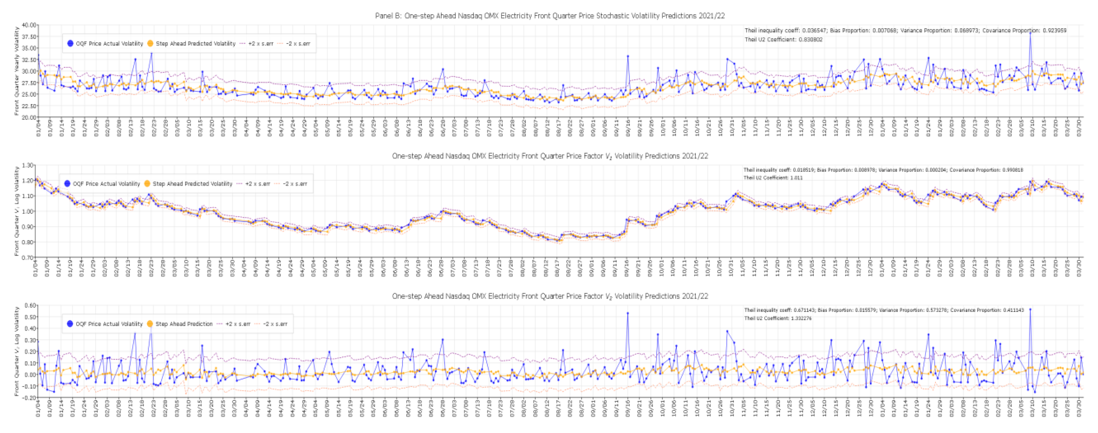Click Theil U2 Coefficient 0.830802 annotation
The width and height of the screenshot is (1098, 433).
tap(783, 40)
